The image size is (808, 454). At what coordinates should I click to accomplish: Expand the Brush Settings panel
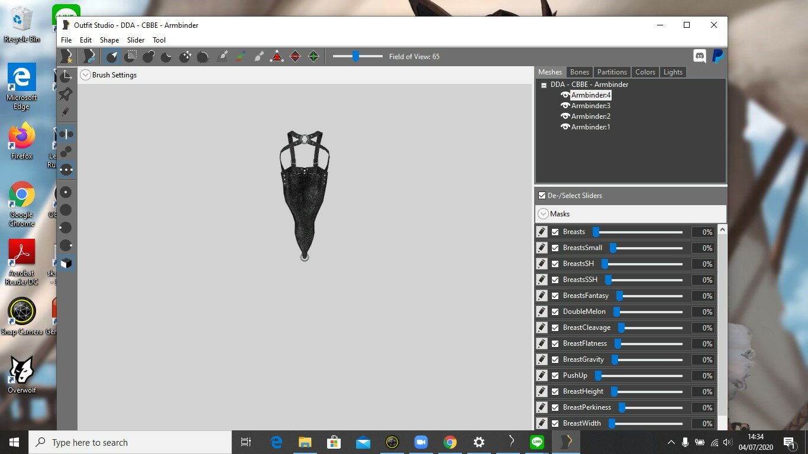click(x=86, y=75)
